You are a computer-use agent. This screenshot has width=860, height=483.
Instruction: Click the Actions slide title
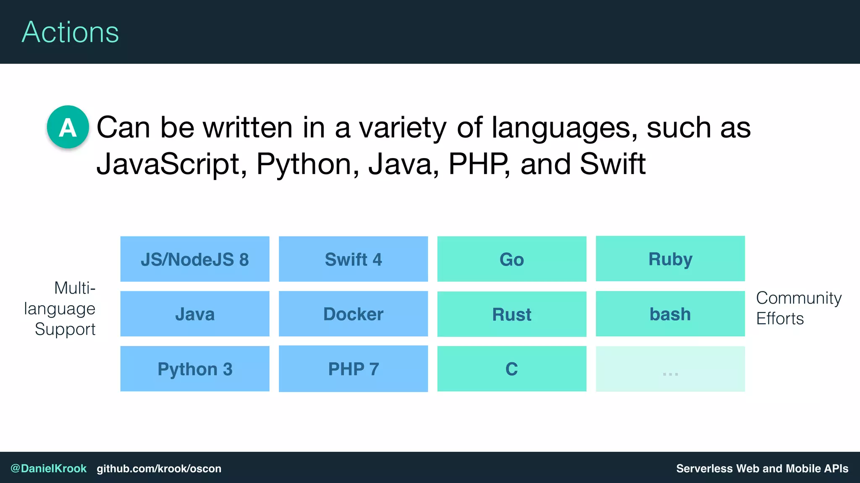70,32
